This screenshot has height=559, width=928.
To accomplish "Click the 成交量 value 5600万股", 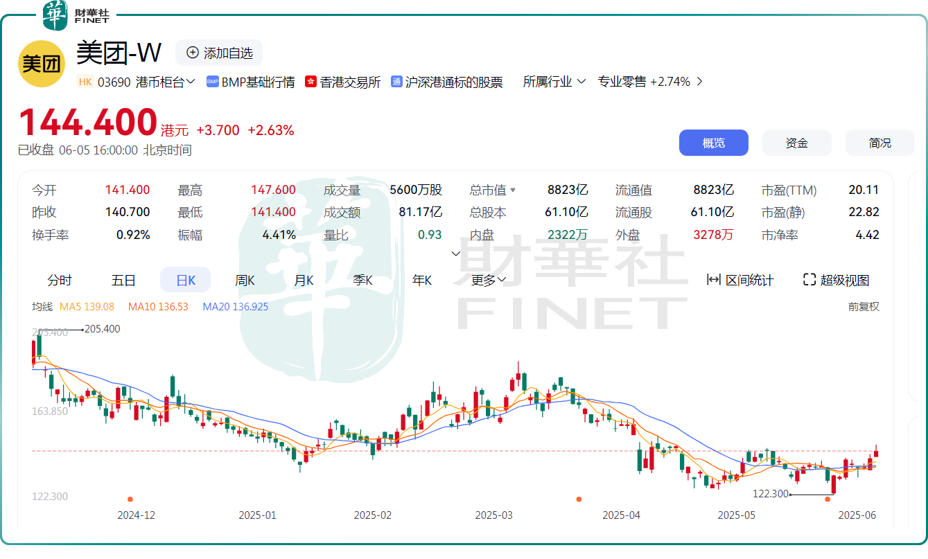I will click(416, 190).
